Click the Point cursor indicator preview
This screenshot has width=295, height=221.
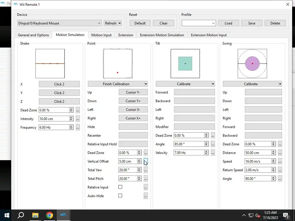coord(118,64)
